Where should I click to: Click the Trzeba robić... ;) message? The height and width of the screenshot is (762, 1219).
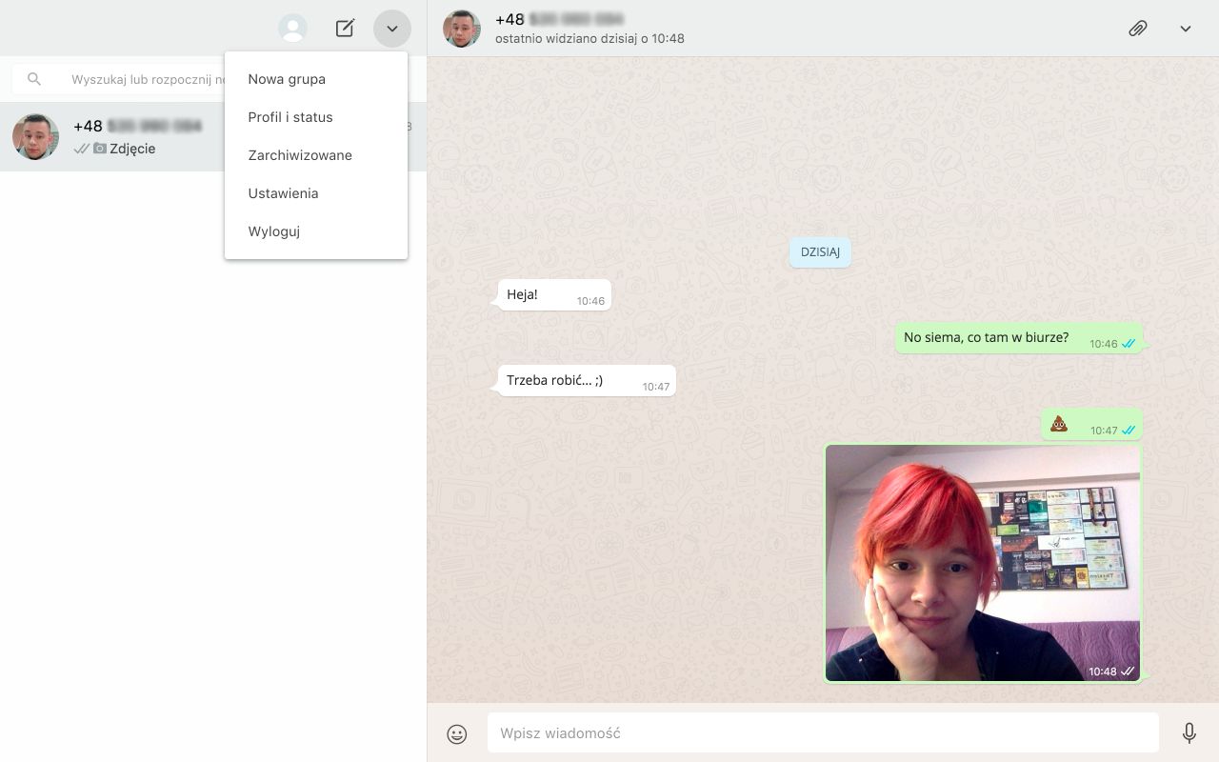point(585,381)
